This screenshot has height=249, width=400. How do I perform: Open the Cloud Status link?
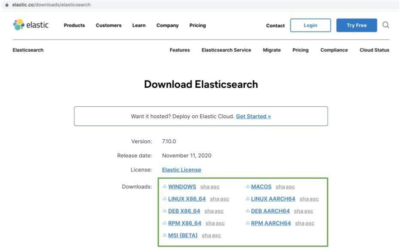(x=374, y=50)
